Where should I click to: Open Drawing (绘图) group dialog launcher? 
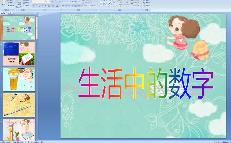click(141, 10)
